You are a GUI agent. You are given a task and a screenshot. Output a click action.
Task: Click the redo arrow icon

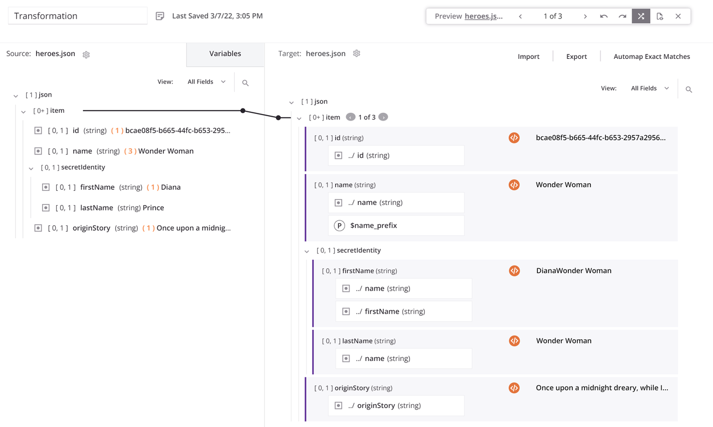pyautogui.click(x=622, y=16)
